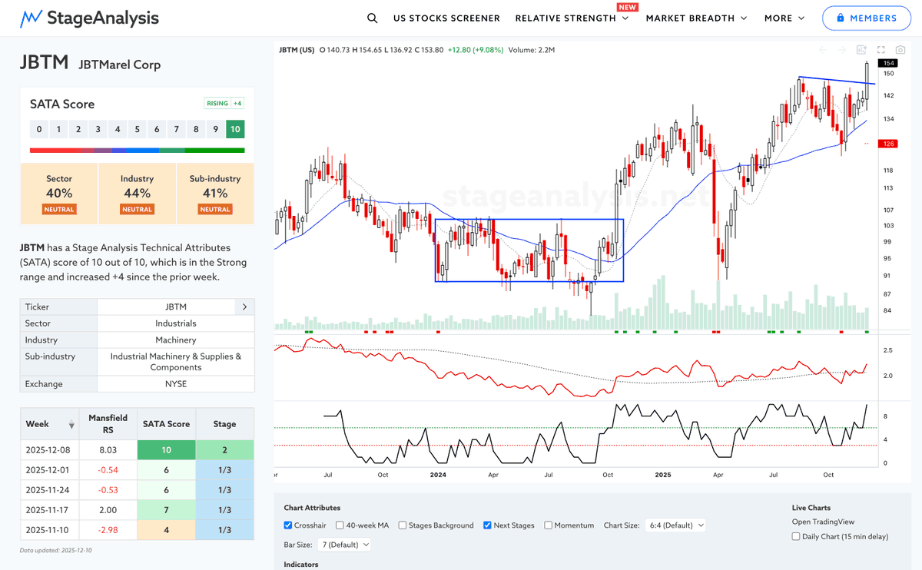Expand the More menu

[784, 18]
